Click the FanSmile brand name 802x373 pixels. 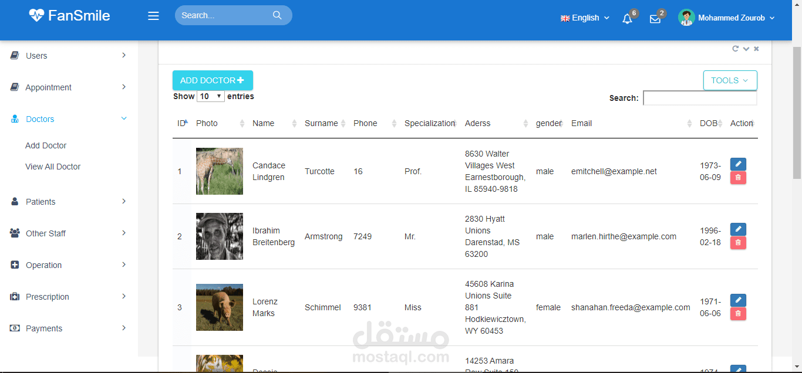coord(79,15)
